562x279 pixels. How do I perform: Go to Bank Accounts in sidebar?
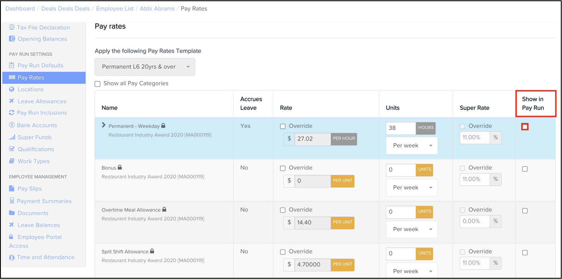37,125
